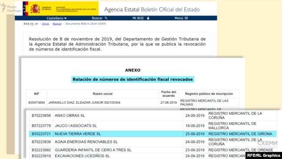
Task: Click the ANEXO heading
Action: click(133, 70)
